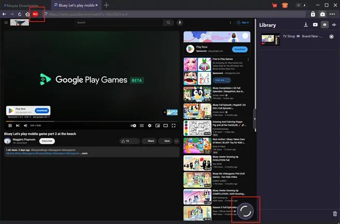Skip to next video button
340x224 pixels.
point(18,126)
